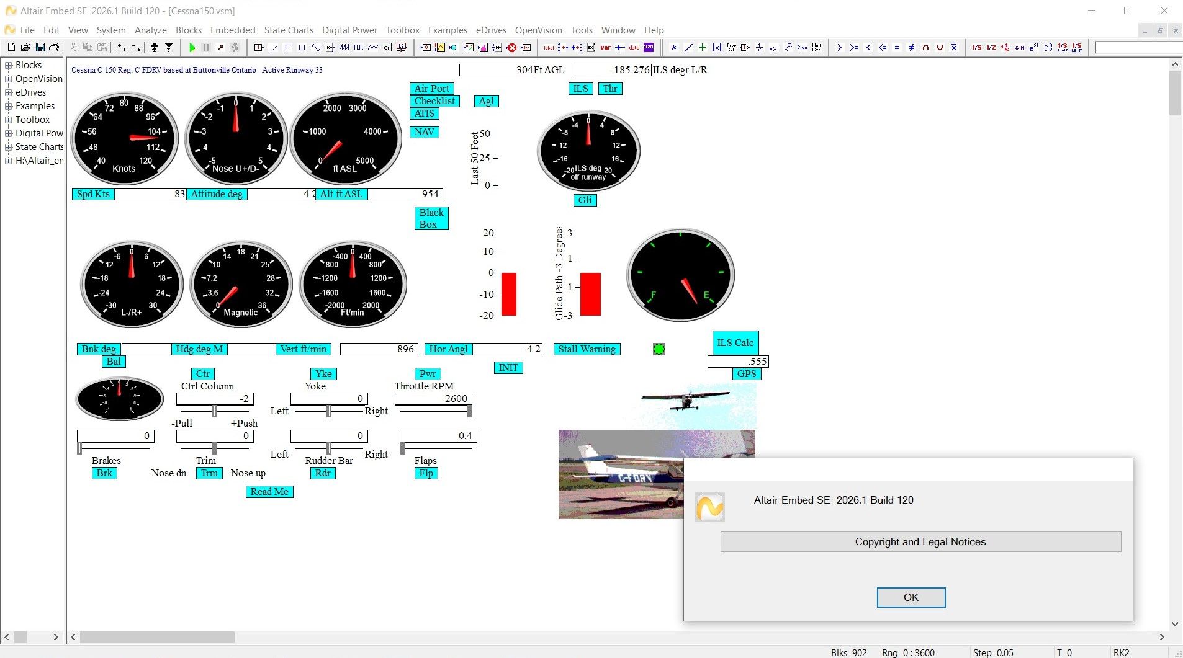Expand the Blocks tree node
The image size is (1183, 658).
click(8, 65)
